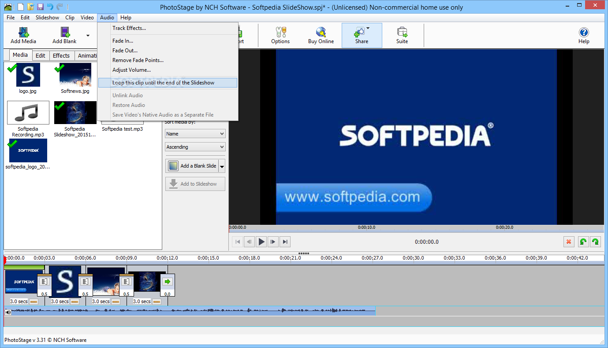Click 0:00:10.0 mark on preview ruler

366,227
